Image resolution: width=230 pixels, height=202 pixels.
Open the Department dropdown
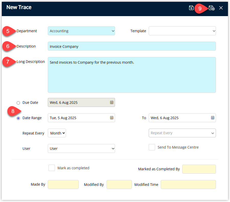[81, 31]
